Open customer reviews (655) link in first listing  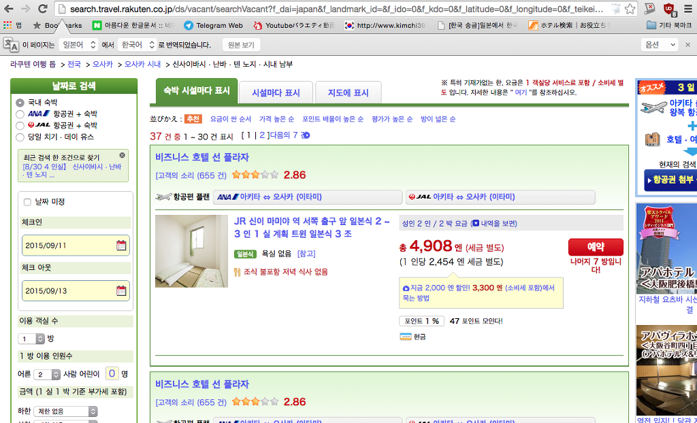coord(191,175)
